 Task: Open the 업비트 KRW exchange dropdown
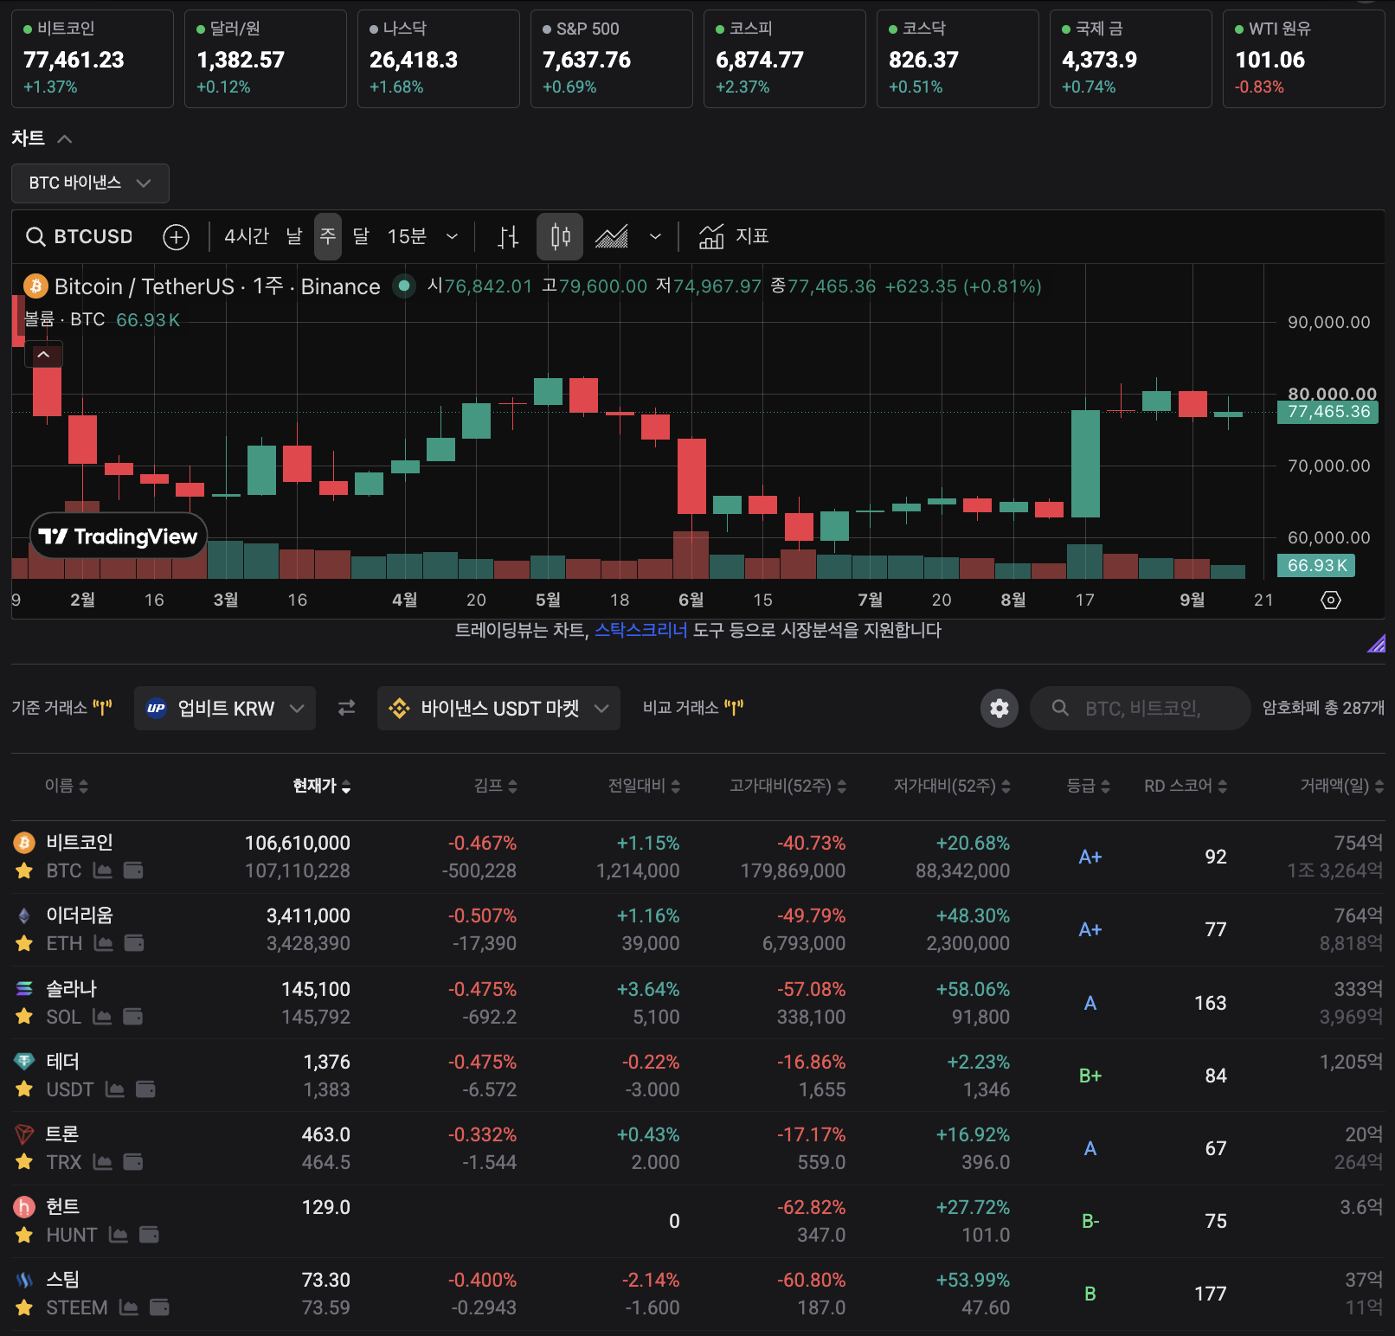click(225, 709)
